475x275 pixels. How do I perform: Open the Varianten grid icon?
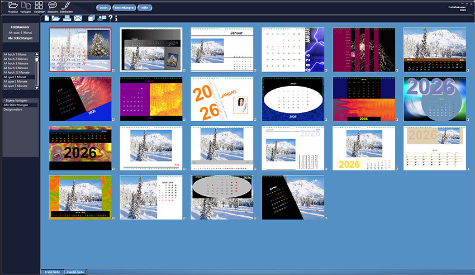click(x=39, y=6)
